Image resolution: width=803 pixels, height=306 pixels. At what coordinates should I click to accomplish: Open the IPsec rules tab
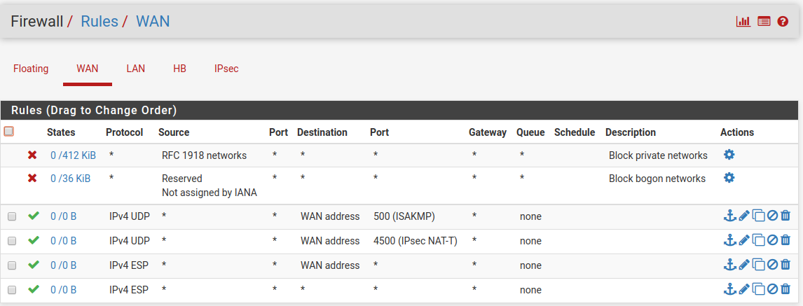pyautogui.click(x=226, y=69)
